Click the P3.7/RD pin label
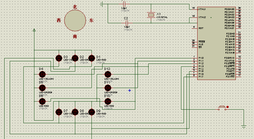Image resolution: width=254 pixels, height=139 pixels. coord(230,76)
